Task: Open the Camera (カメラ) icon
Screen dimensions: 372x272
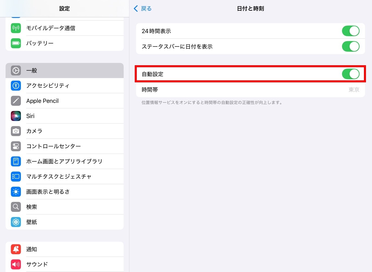Action: [16, 131]
